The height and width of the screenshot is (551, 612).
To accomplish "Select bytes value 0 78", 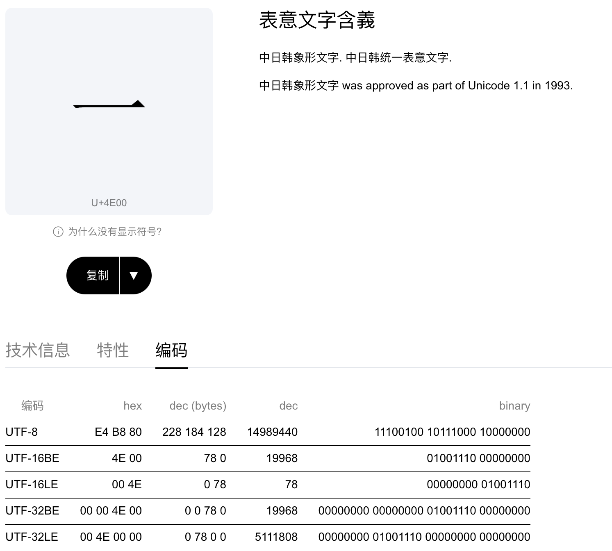I will click(x=215, y=485).
